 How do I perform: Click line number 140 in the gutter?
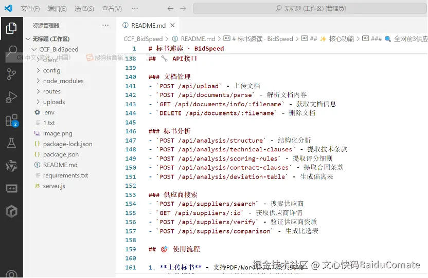(x=131, y=77)
